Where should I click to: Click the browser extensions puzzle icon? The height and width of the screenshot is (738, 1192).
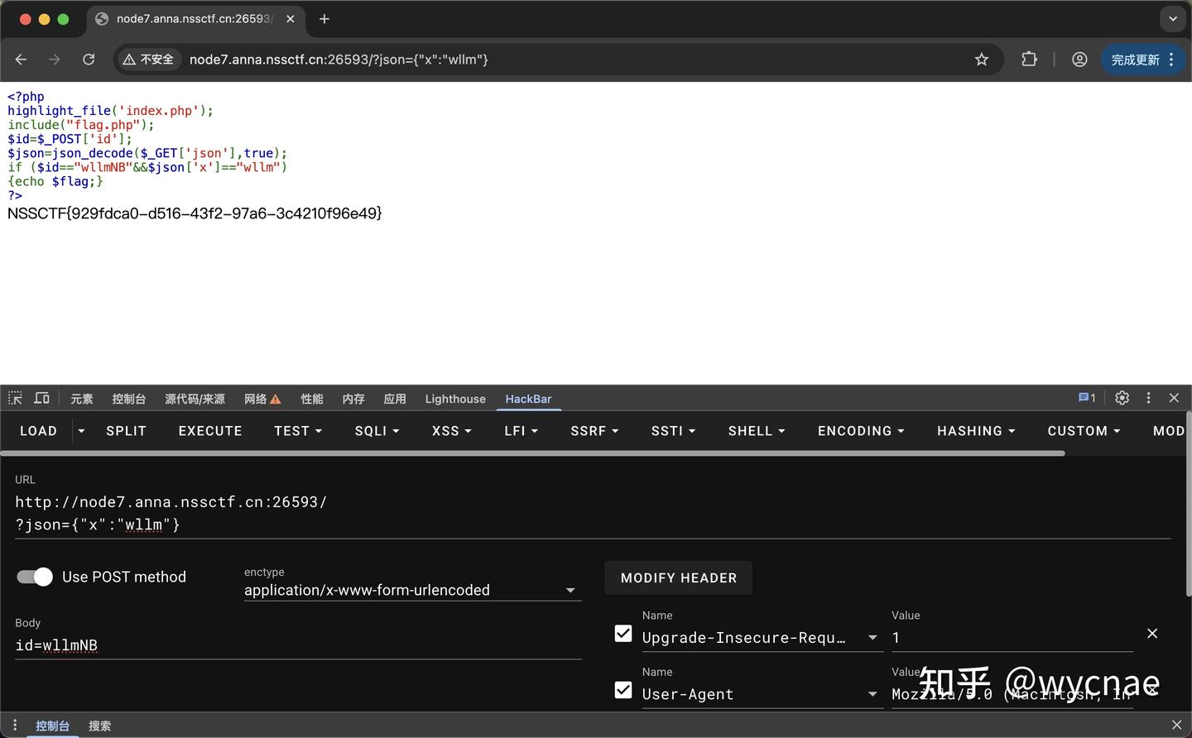coord(1029,59)
